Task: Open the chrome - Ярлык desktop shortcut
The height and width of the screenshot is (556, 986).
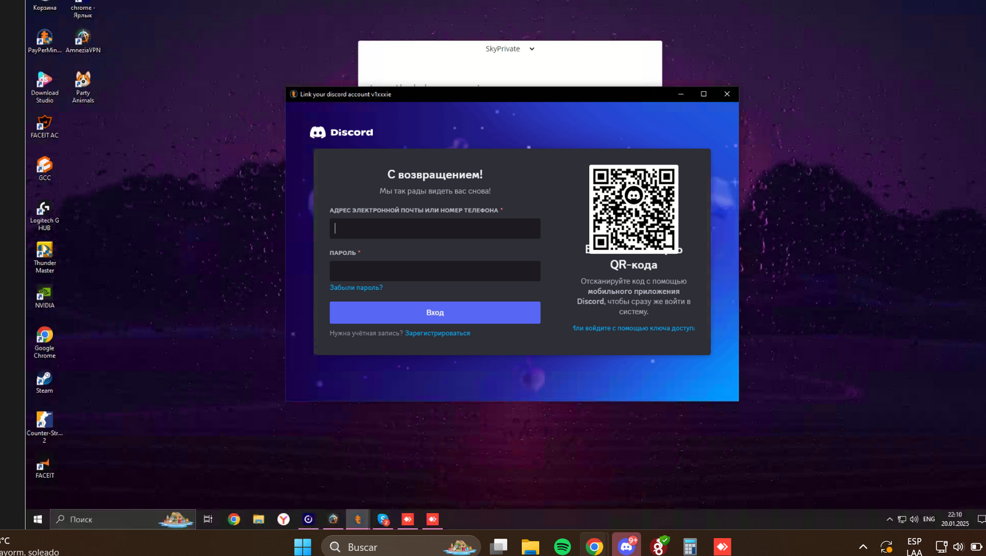Action: [83, 9]
